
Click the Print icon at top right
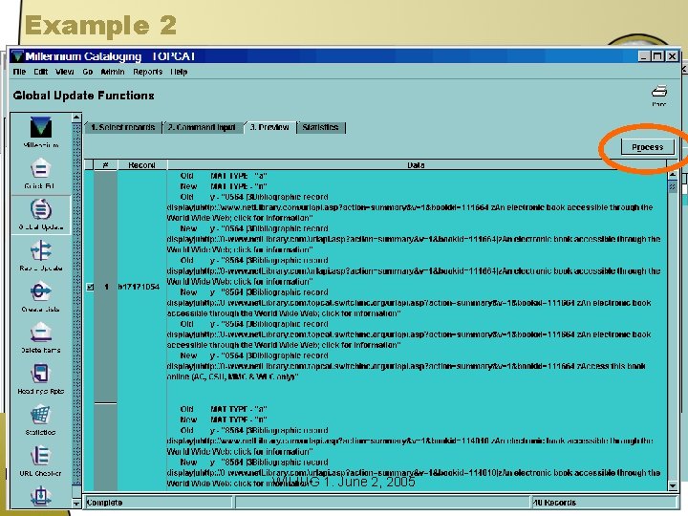659,95
